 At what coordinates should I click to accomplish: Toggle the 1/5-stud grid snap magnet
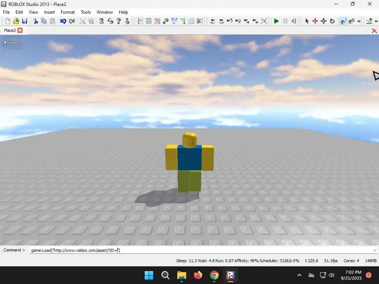[352, 21]
